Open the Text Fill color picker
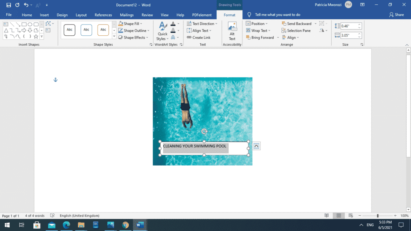411x231 pixels. [x=173, y=23]
